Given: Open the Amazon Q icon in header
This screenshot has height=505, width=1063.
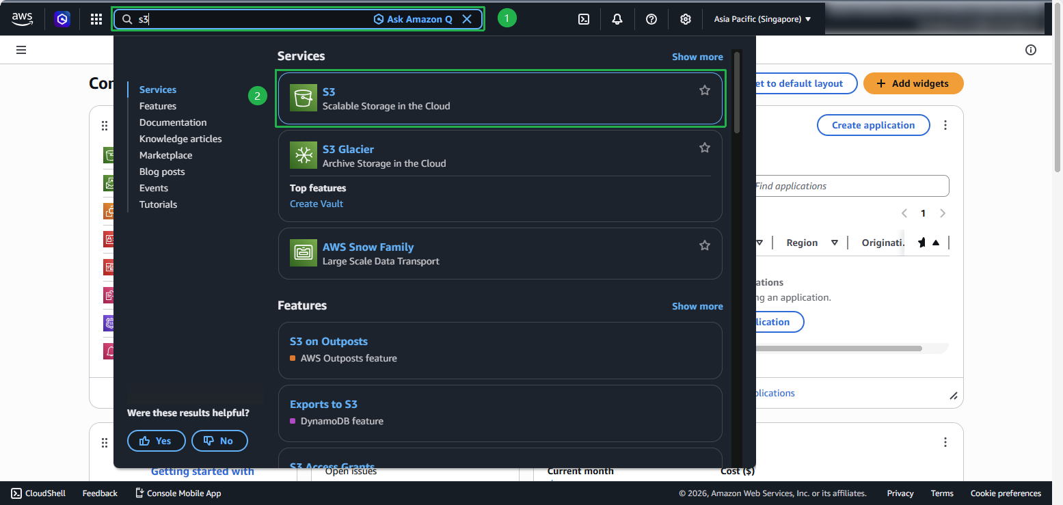Looking at the screenshot, I should pyautogui.click(x=62, y=19).
